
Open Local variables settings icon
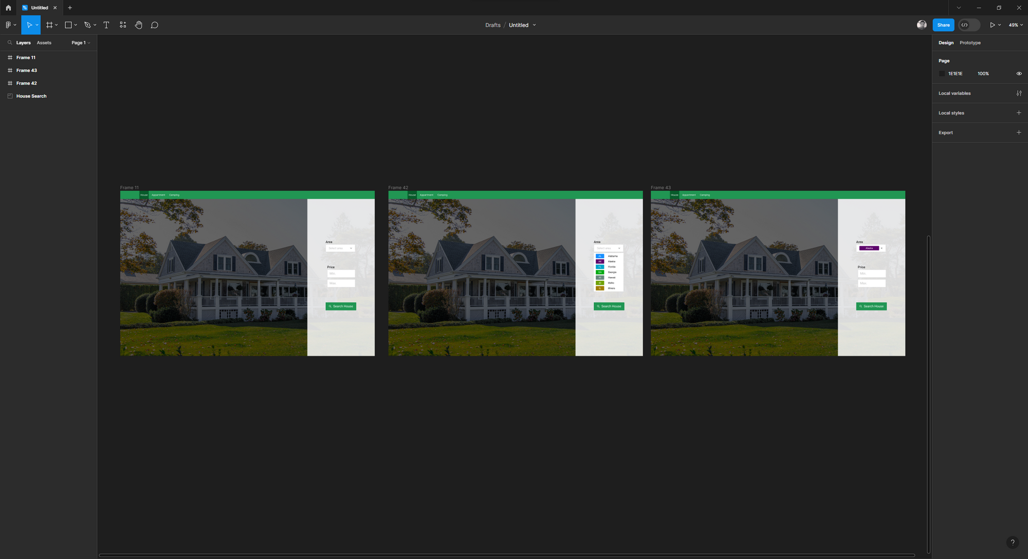[1019, 93]
